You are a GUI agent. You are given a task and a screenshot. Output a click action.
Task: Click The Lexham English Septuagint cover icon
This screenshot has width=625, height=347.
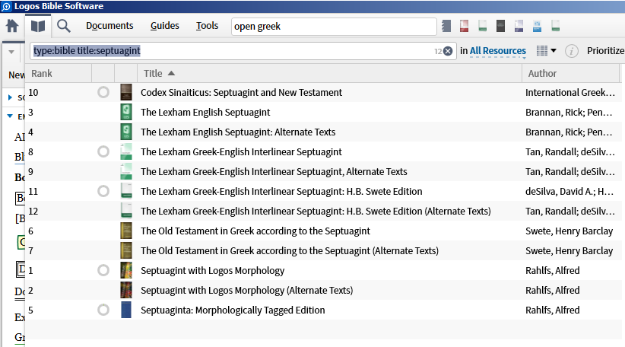point(126,112)
